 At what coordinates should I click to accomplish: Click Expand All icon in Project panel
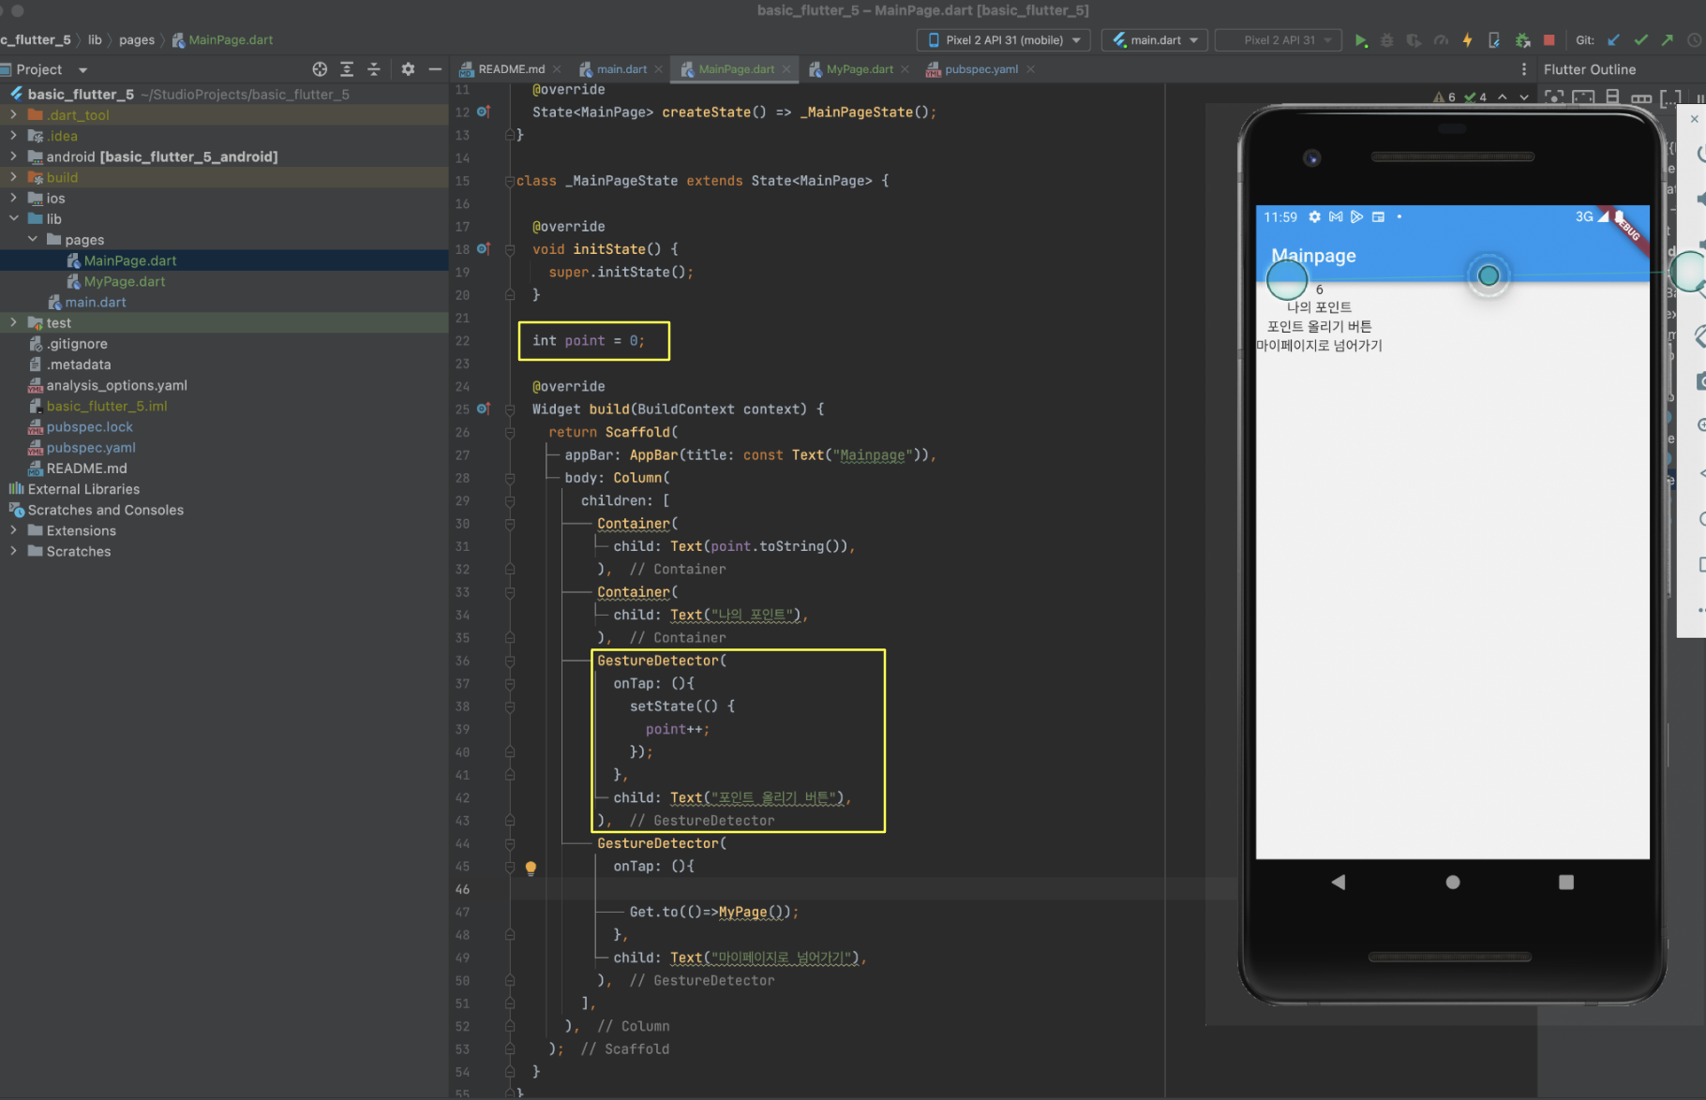pyautogui.click(x=347, y=69)
